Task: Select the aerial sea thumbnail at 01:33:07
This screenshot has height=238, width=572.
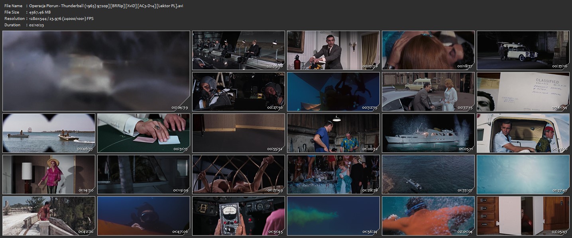Action: click(x=428, y=174)
